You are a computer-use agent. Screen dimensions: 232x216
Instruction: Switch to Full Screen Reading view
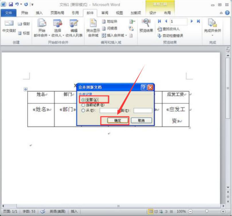156,211
